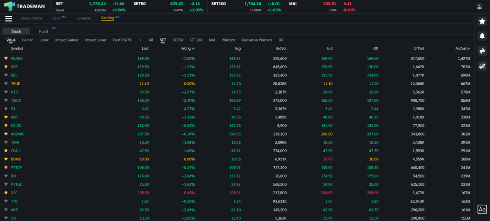Rank by Value

click(x=11, y=40)
